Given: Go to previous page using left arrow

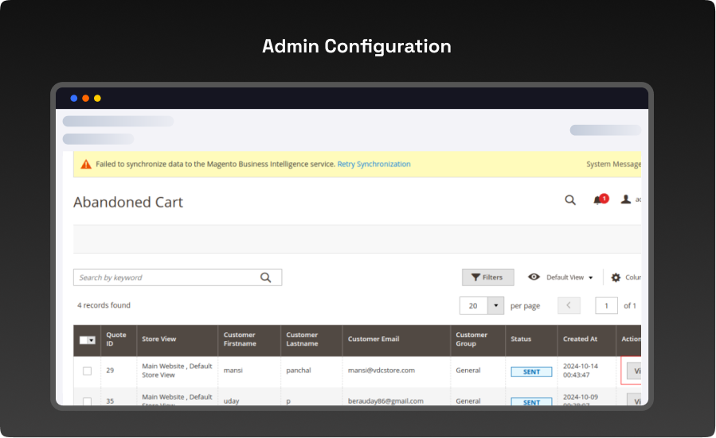Looking at the screenshot, I should (x=569, y=306).
